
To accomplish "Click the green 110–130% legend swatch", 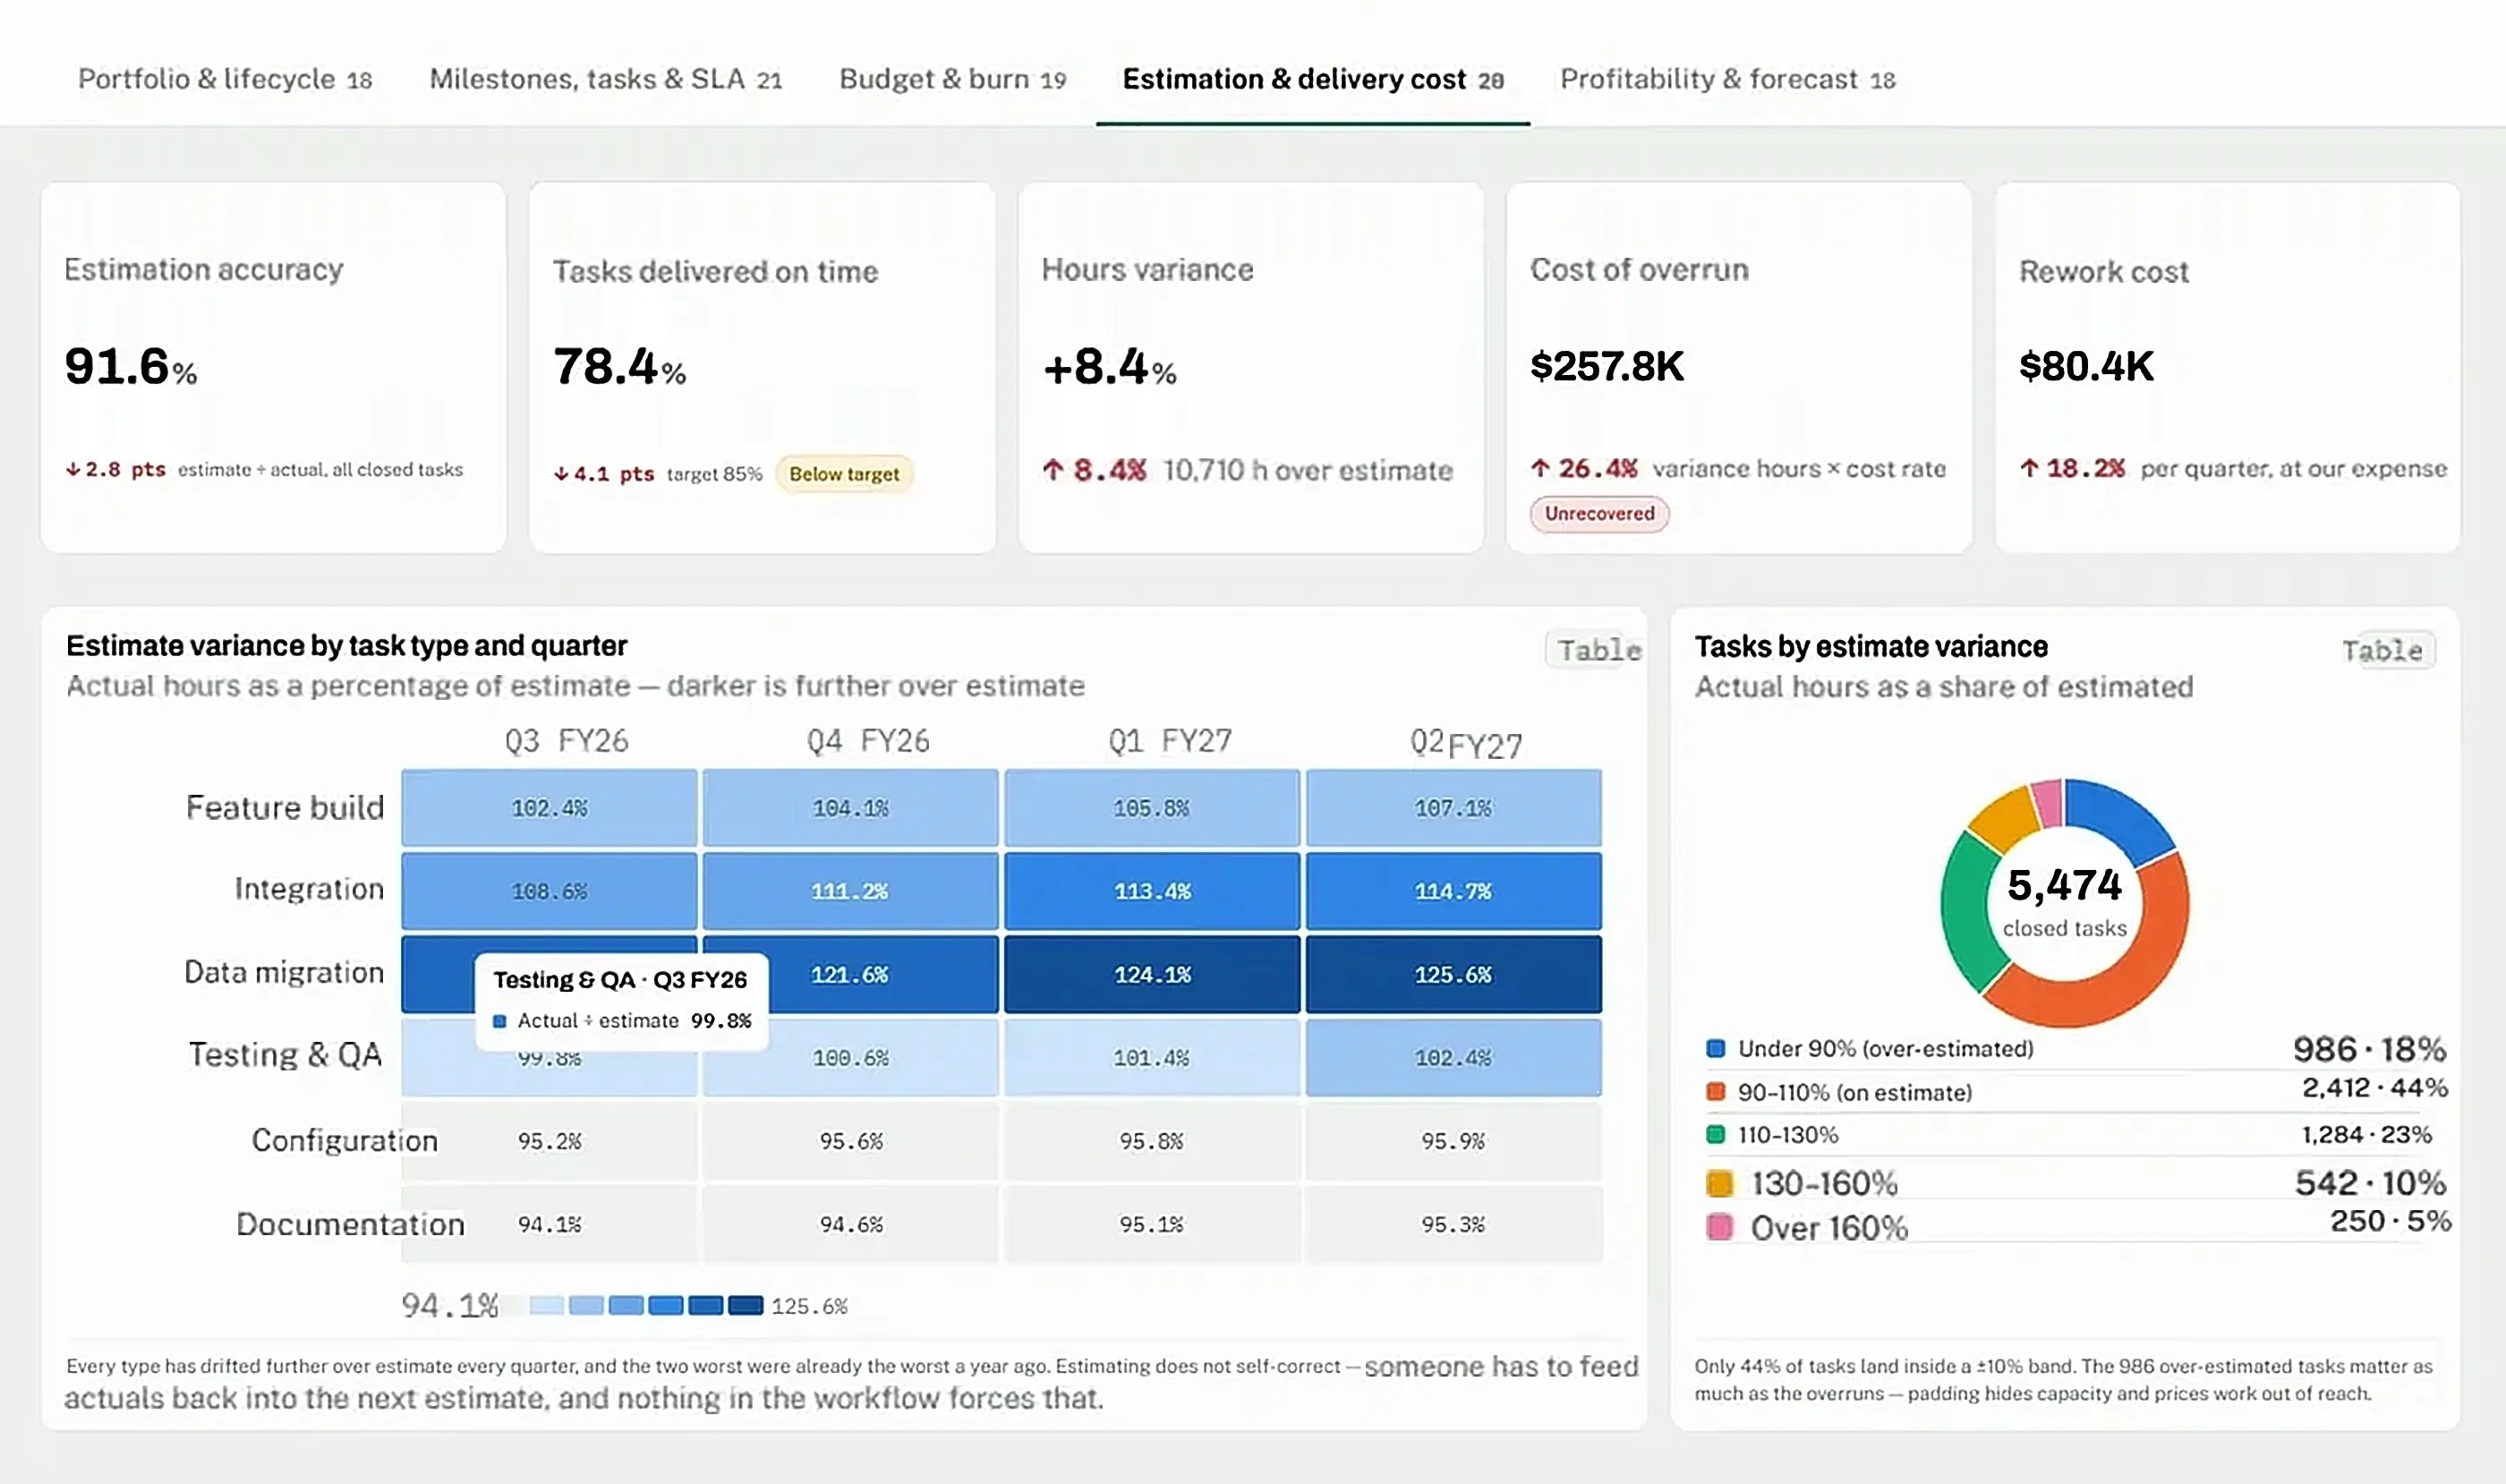I will click(x=1716, y=1134).
